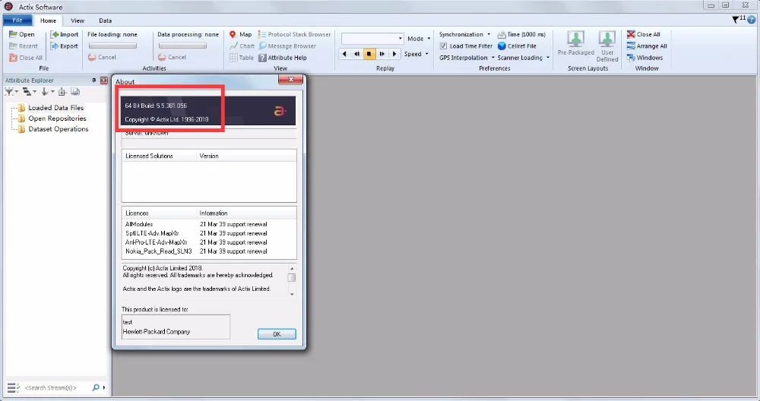The height and width of the screenshot is (401, 760).
Task: Click Arrange All windows
Action: tap(647, 46)
